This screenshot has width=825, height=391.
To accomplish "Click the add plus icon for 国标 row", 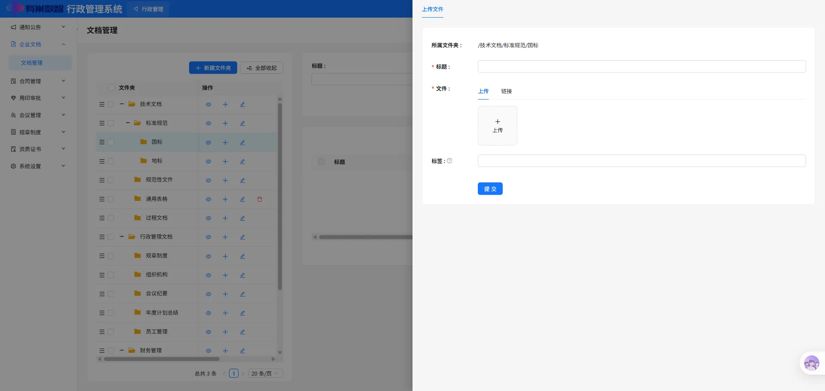I will point(225,142).
